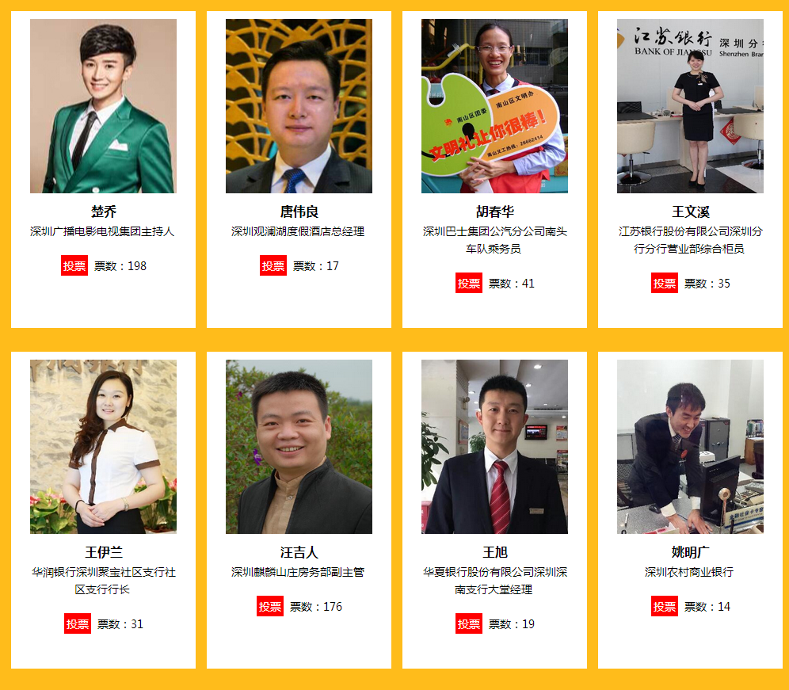Click the photo of 王旭 in red tie
Viewport: 789px width, 690px height.
pos(494,447)
